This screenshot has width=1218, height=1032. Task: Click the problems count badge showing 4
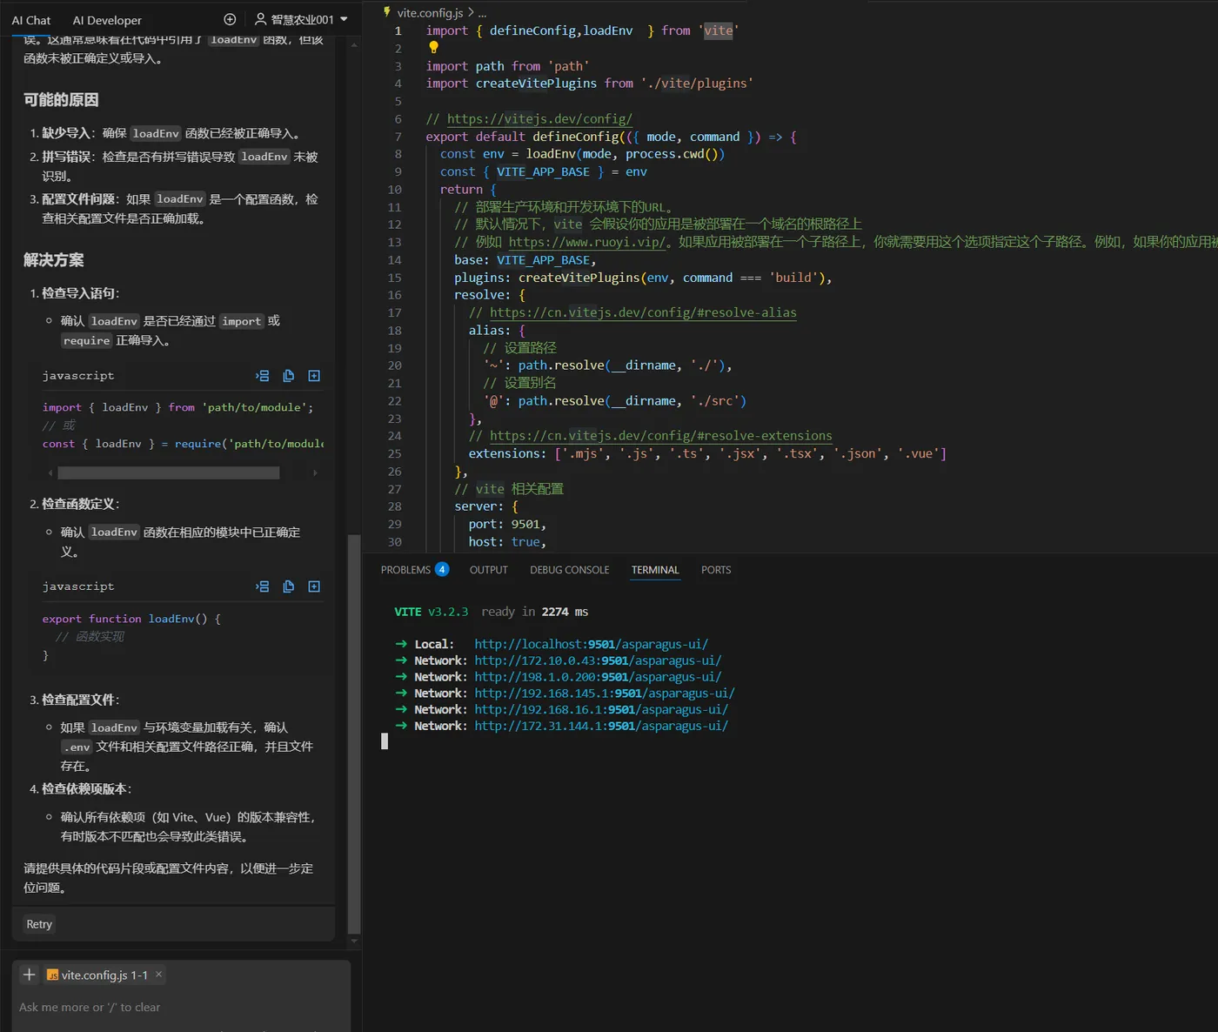pyautogui.click(x=442, y=569)
